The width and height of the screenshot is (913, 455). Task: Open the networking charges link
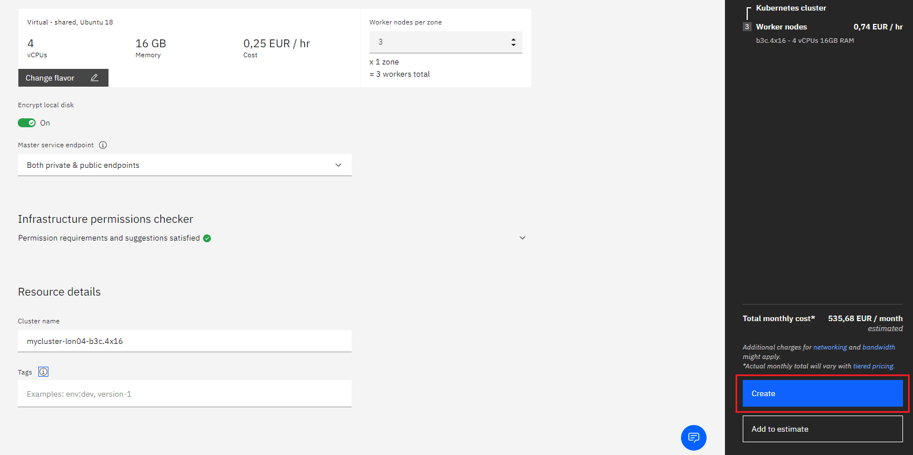(830, 347)
